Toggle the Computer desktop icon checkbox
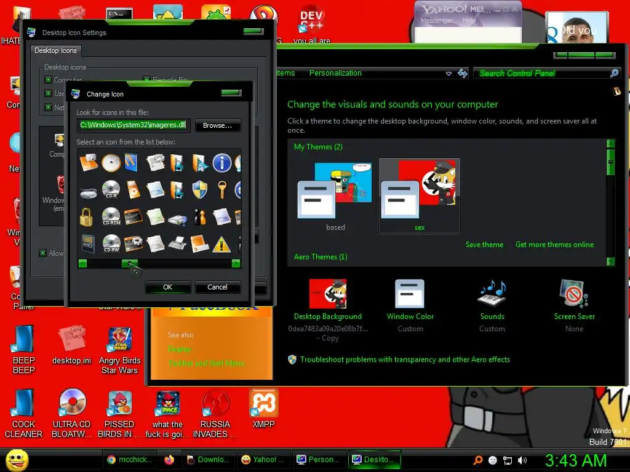This screenshot has width=630, height=472. [x=48, y=79]
